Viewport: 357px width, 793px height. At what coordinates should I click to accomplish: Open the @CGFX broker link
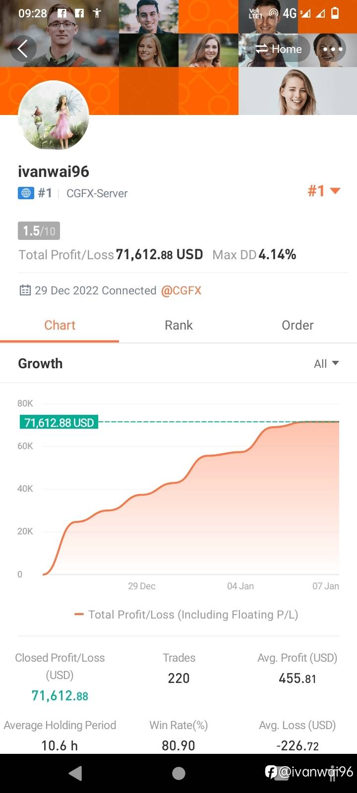181,290
